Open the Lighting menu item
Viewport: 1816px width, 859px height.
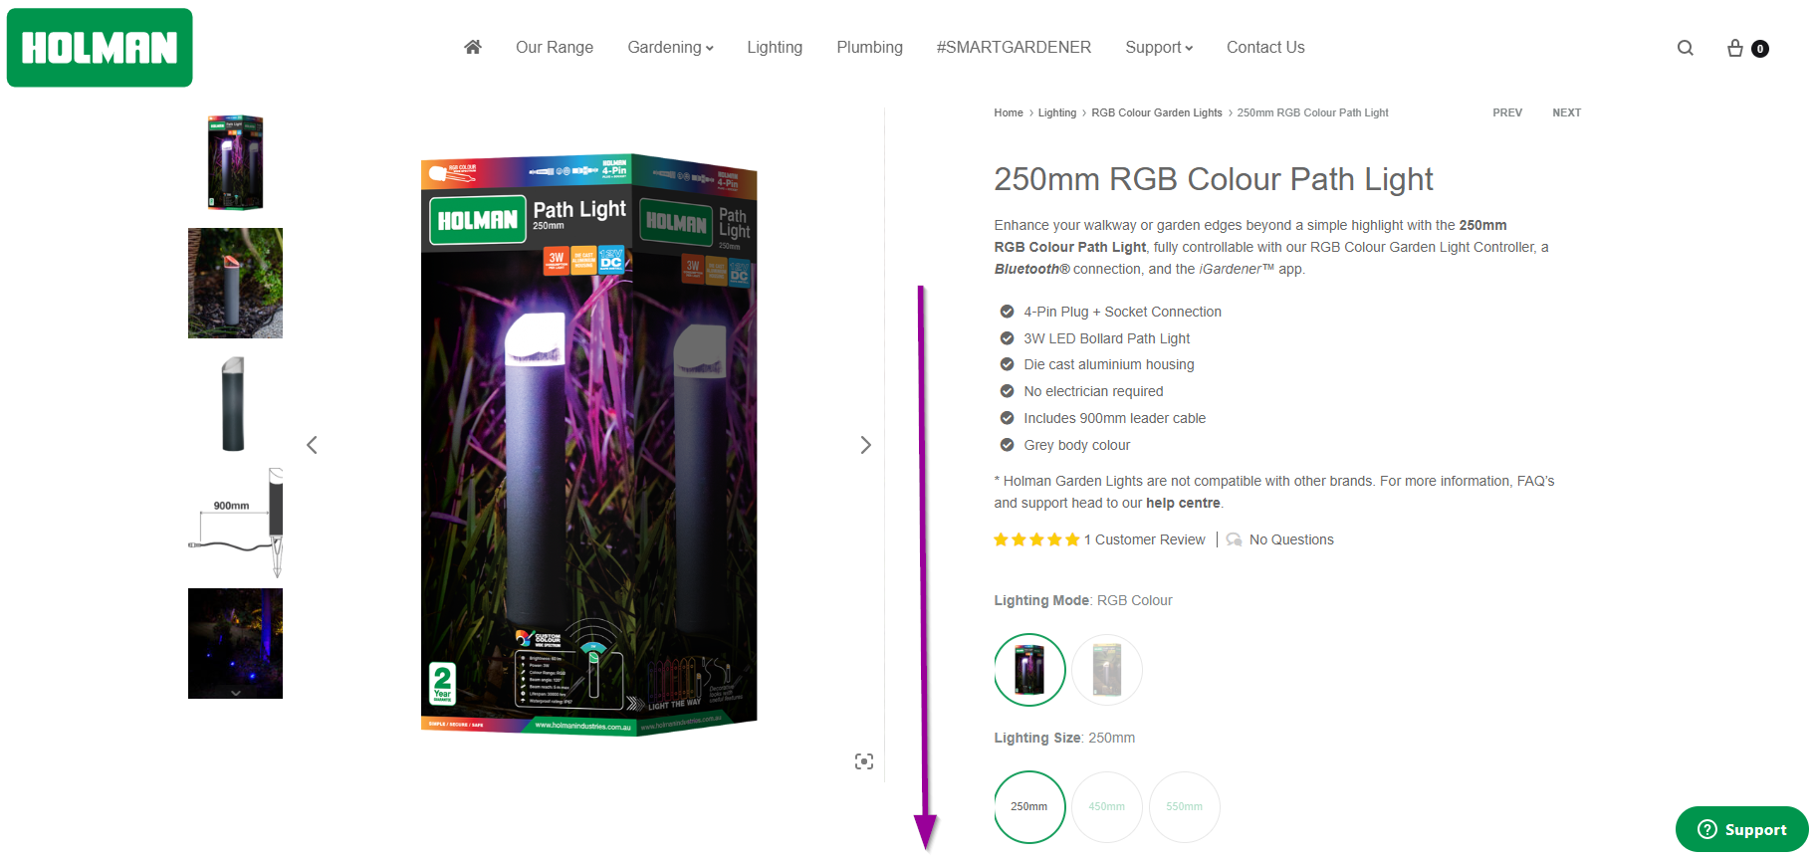click(775, 47)
